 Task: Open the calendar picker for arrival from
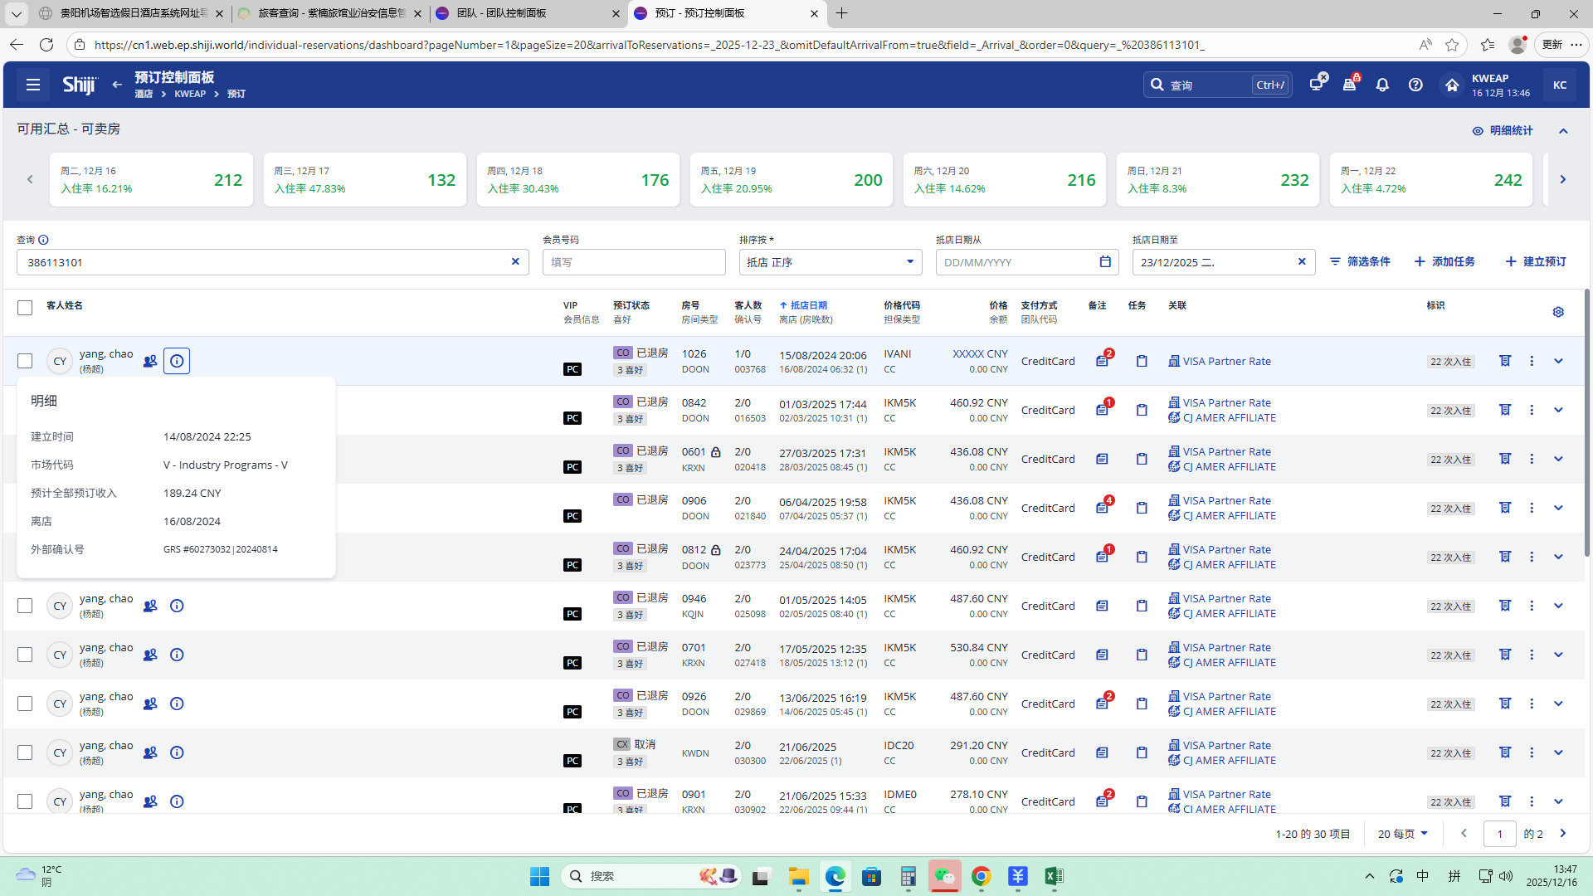click(x=1105, y=262)
